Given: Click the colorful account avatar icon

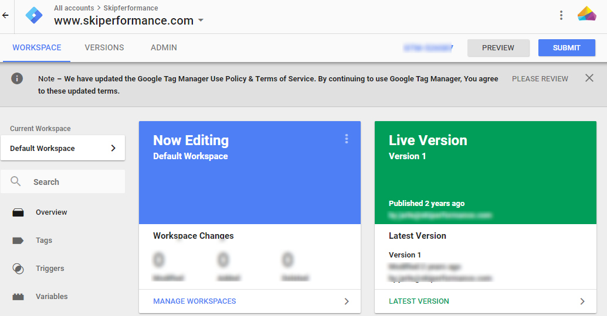Looking at the screenshot, I should coord(587,14).
